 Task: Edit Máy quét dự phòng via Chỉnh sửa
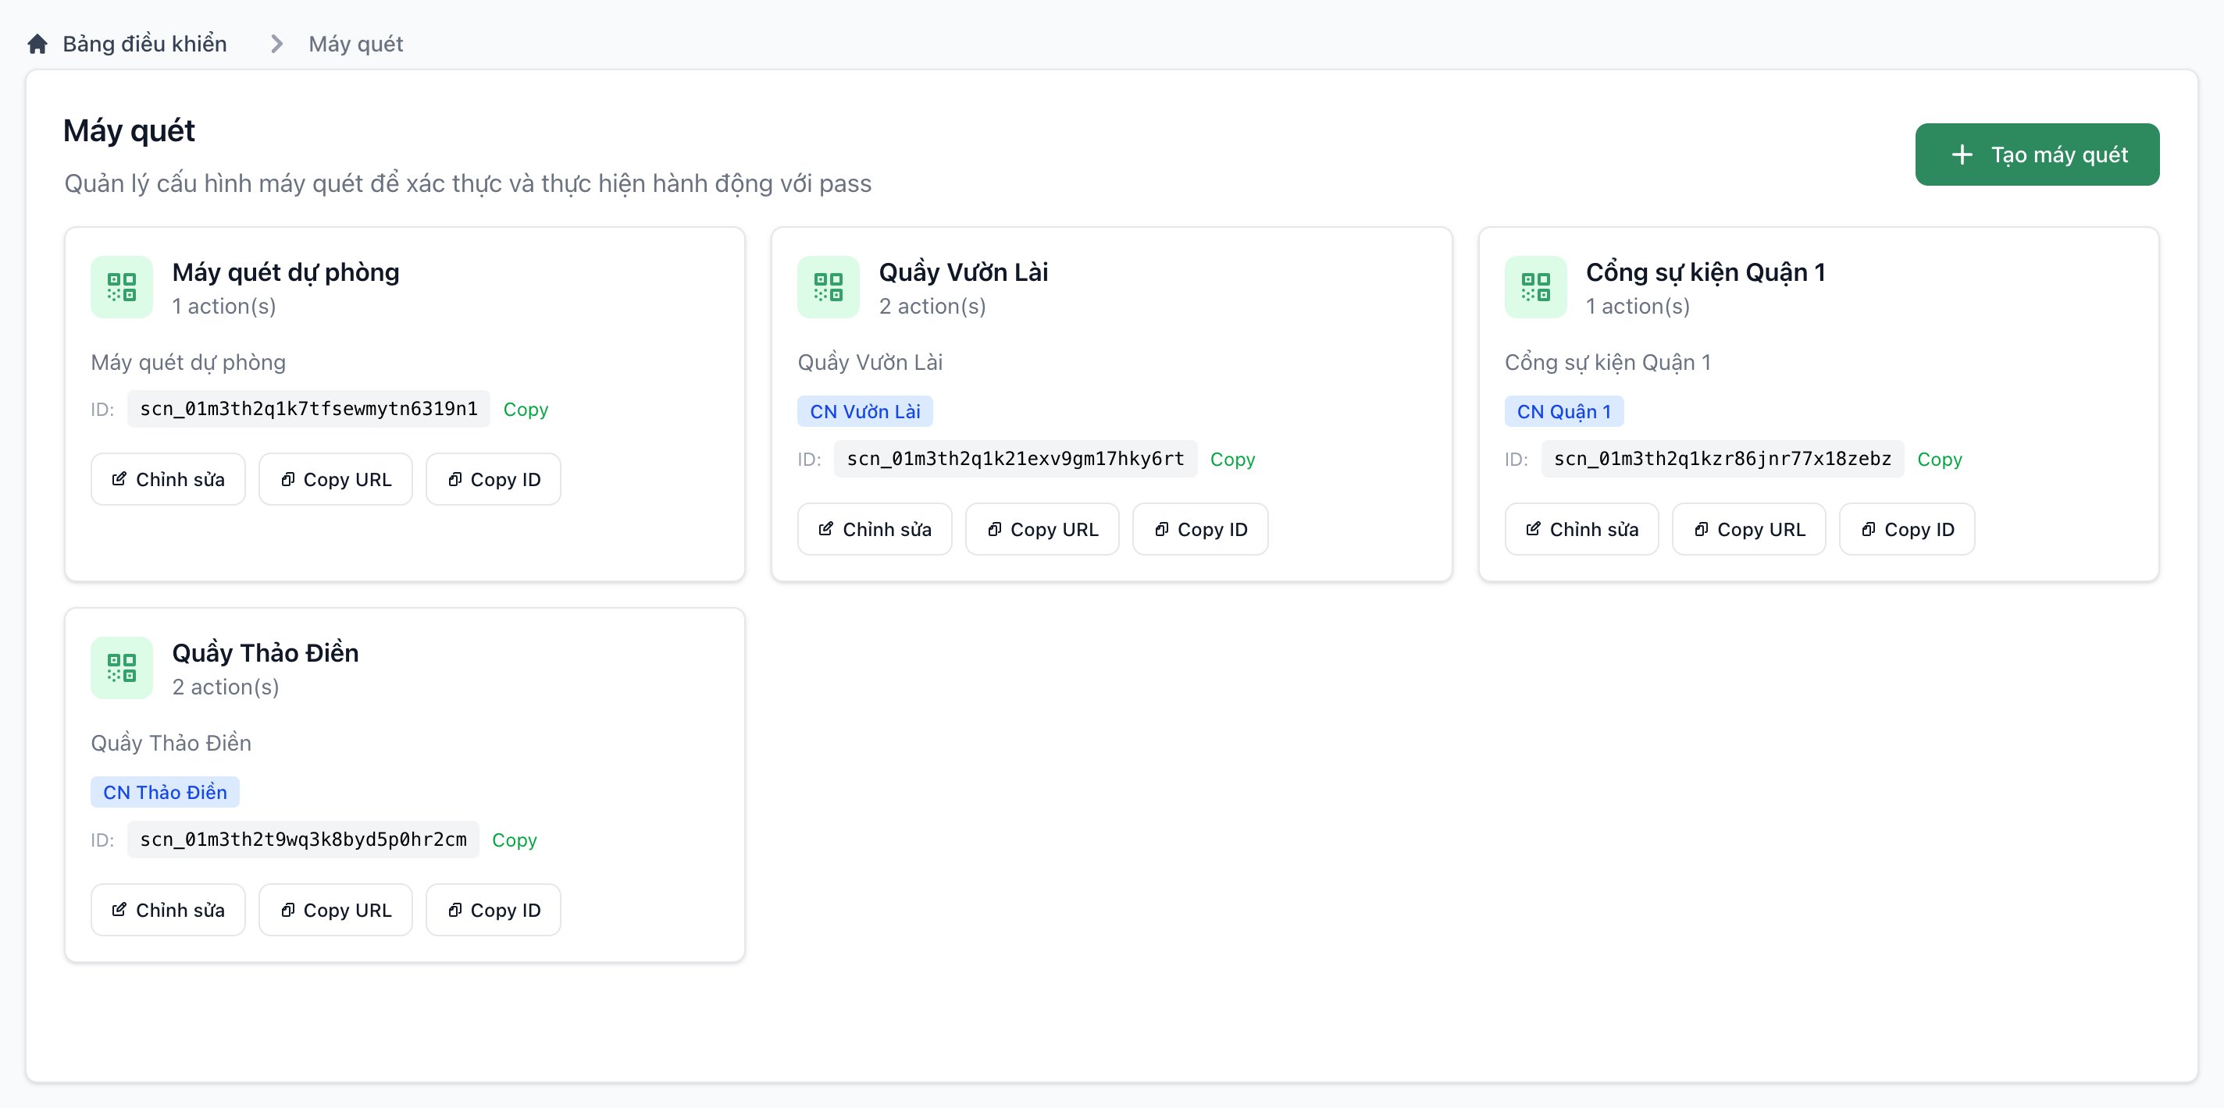click(169, 479)
